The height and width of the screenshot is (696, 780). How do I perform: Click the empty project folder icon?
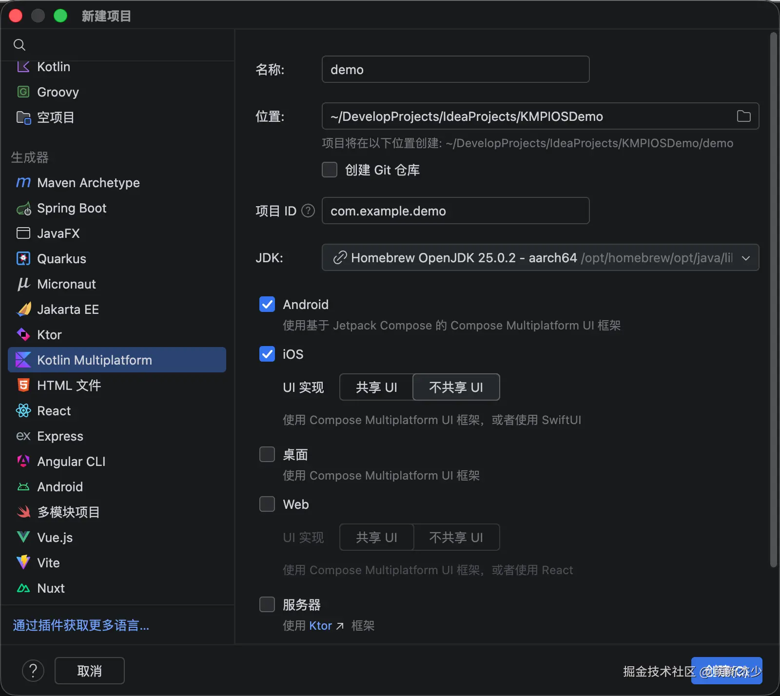[23, 117]
